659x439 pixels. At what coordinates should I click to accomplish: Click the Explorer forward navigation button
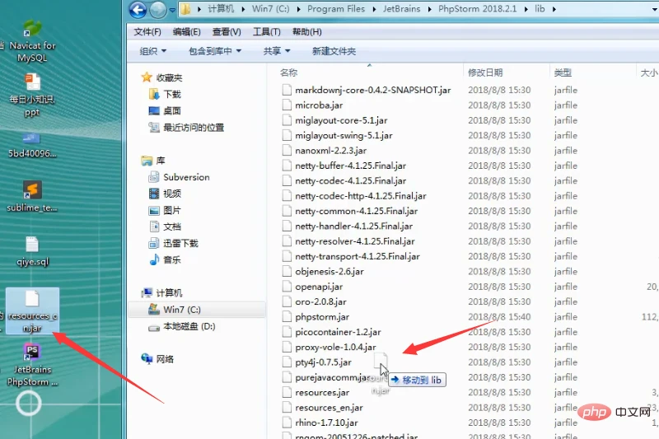coord(158,10)
